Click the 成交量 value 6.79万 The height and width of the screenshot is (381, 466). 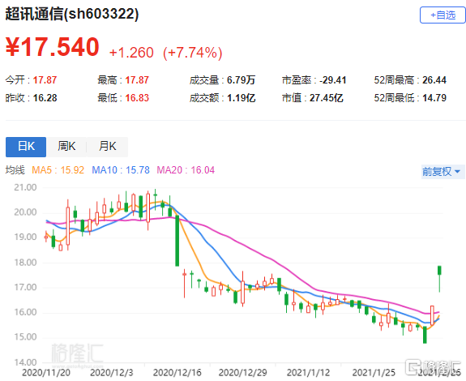241,80
